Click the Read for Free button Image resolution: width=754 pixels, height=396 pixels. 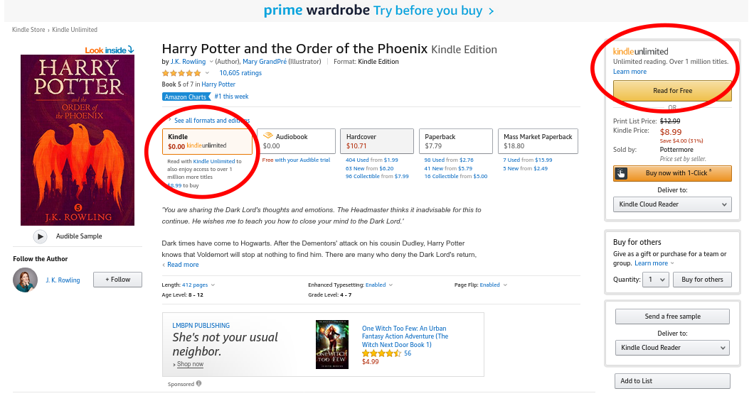(x=672, y=91)
